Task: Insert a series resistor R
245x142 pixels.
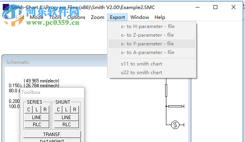Action: pyautogui.click(x=45, y=110)
